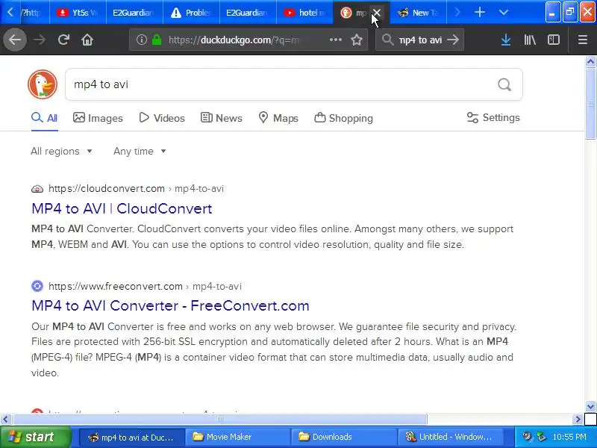Screen dimensions: 597x448
Task: Open the DuckDuckGo Settings menu
Action: pos(493,117)
